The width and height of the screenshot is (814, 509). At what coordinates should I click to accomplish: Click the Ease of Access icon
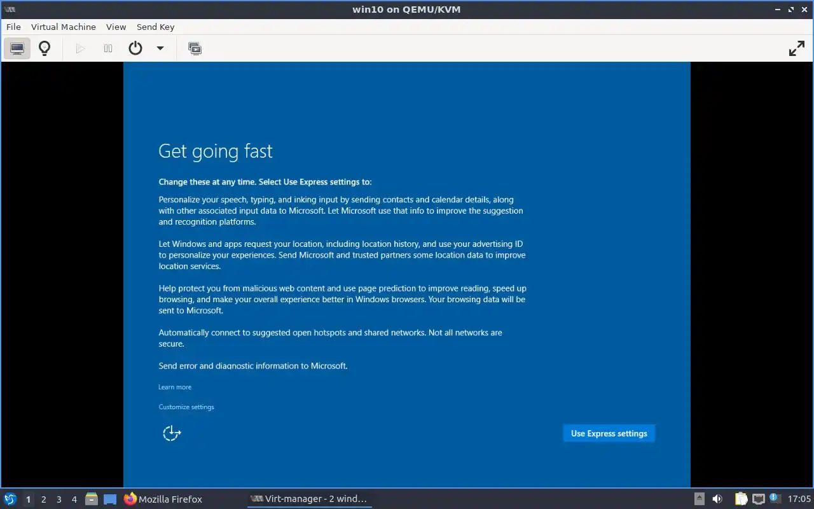coord(172,433)
